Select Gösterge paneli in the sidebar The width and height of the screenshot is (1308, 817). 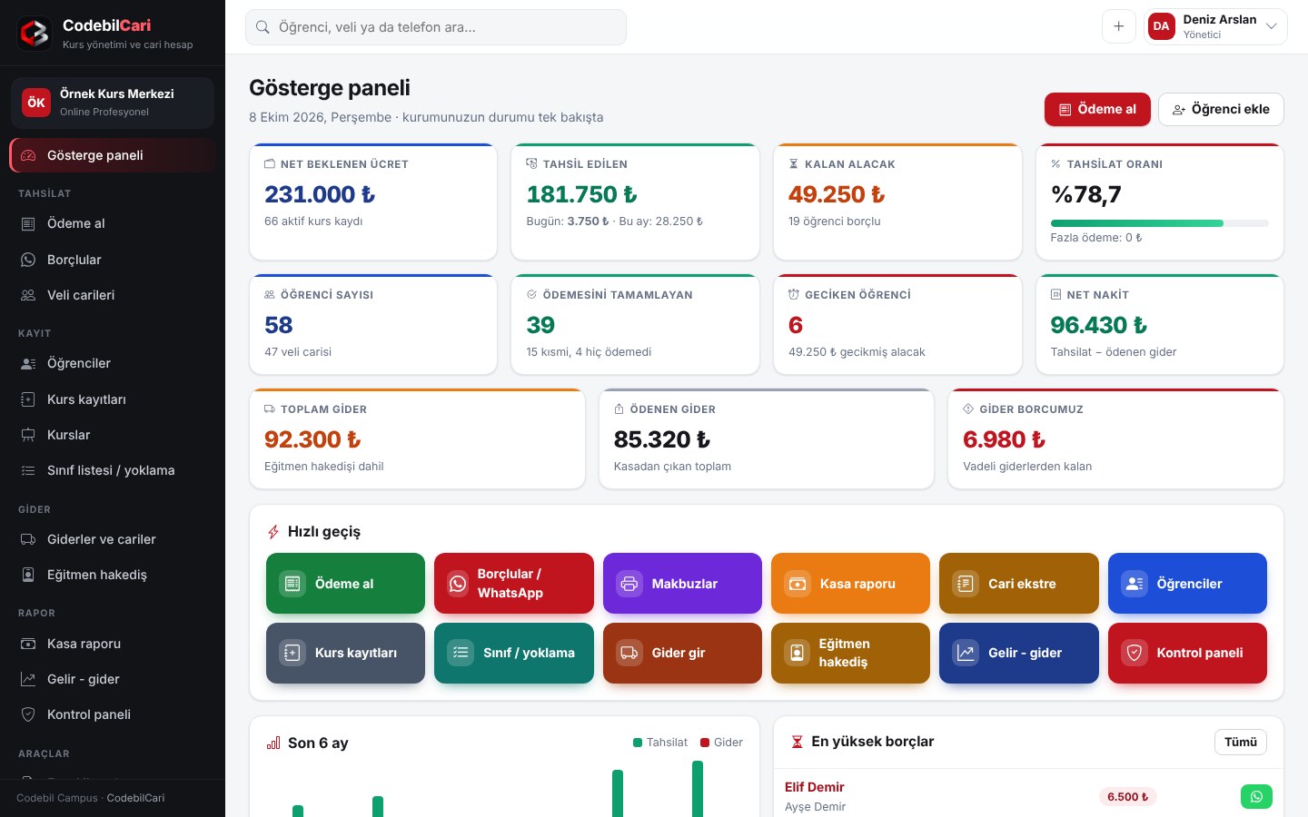click(113, 155)
